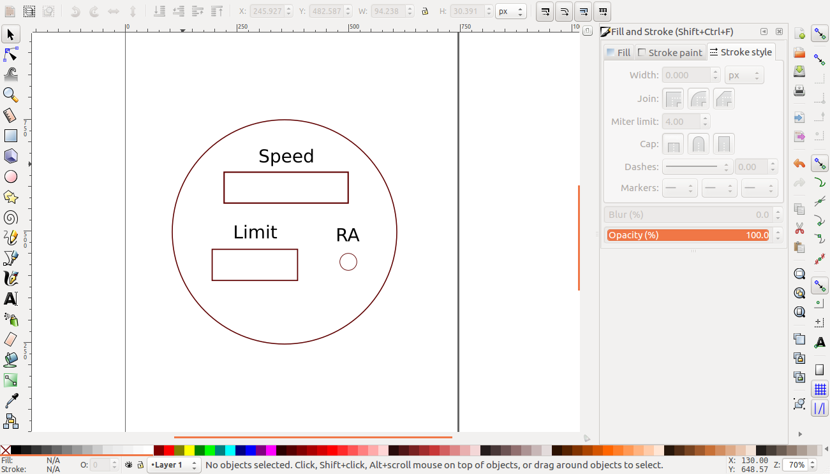
Task: Select the Text tool
Action: (11, 298)
